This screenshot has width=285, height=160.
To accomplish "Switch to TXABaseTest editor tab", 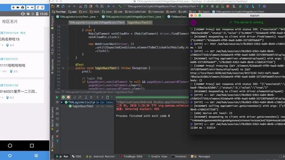I will click(179, 17).
